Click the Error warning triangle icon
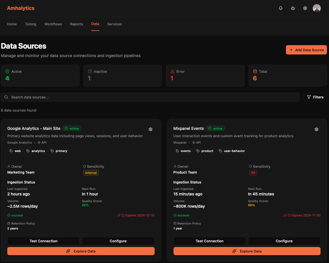Image resolution: width=329 pixels, height=263 pixels. 172,71
